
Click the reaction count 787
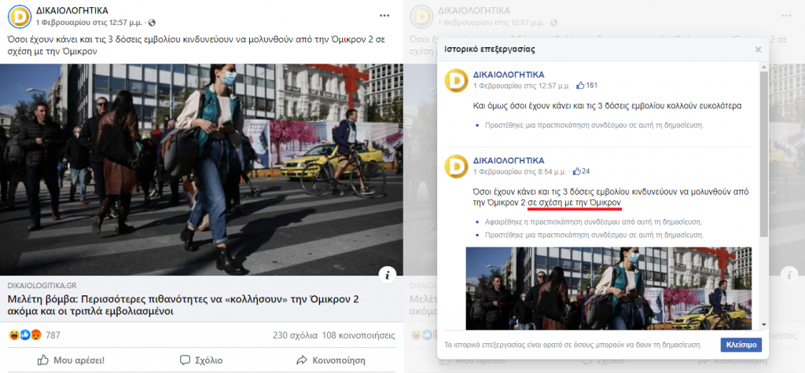(x=53, y=335)
